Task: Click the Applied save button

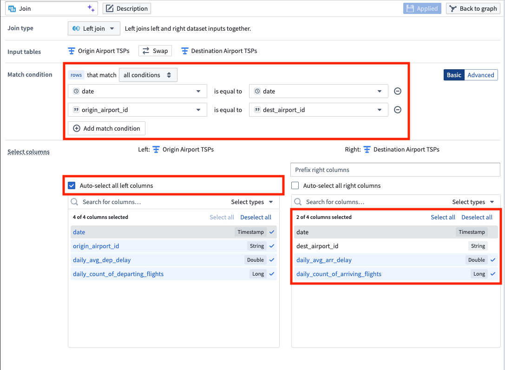Action: (422, 8)
